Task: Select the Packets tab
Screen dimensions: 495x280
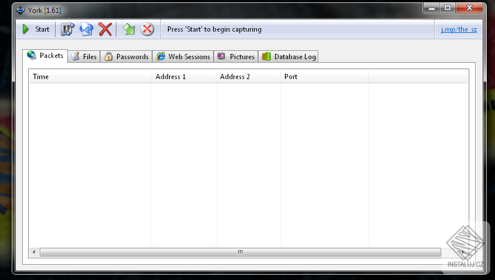Action: point(45,56)
